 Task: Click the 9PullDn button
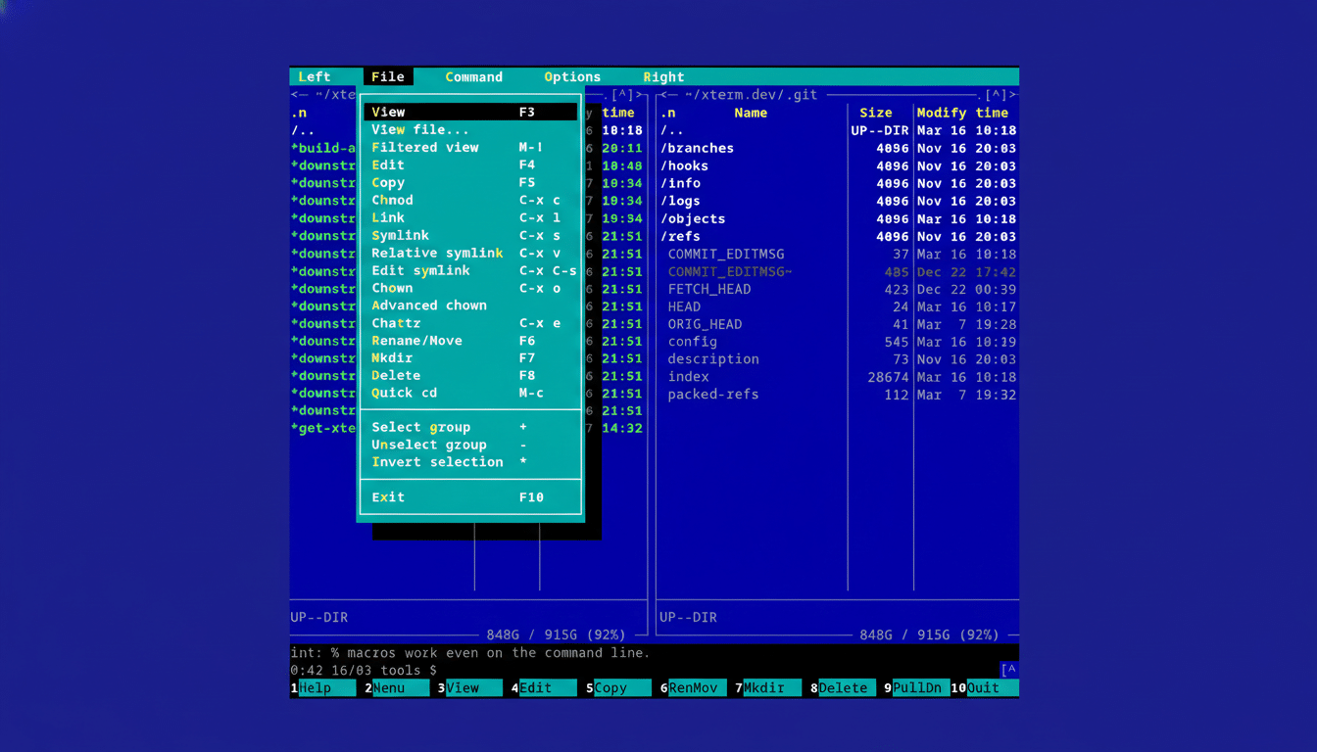[x=915, y=687]
